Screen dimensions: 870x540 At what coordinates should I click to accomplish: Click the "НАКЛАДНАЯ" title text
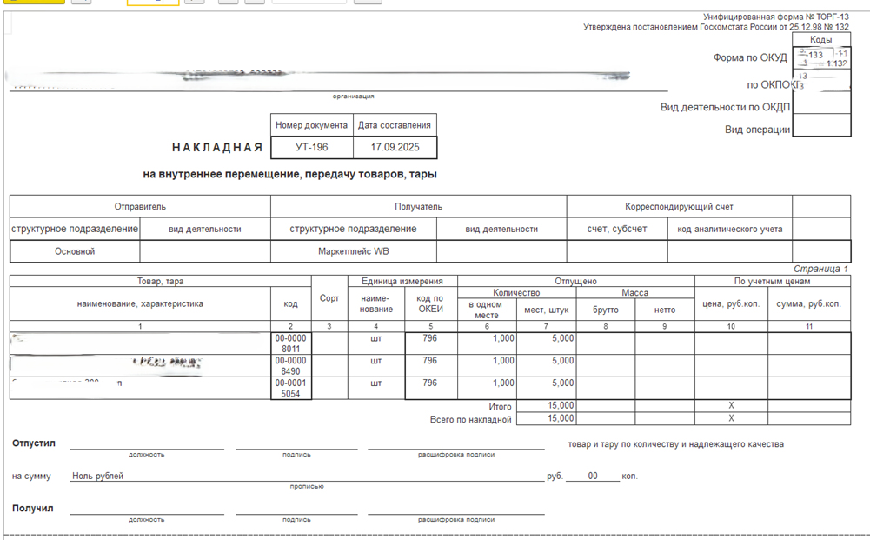pos(216,148)
